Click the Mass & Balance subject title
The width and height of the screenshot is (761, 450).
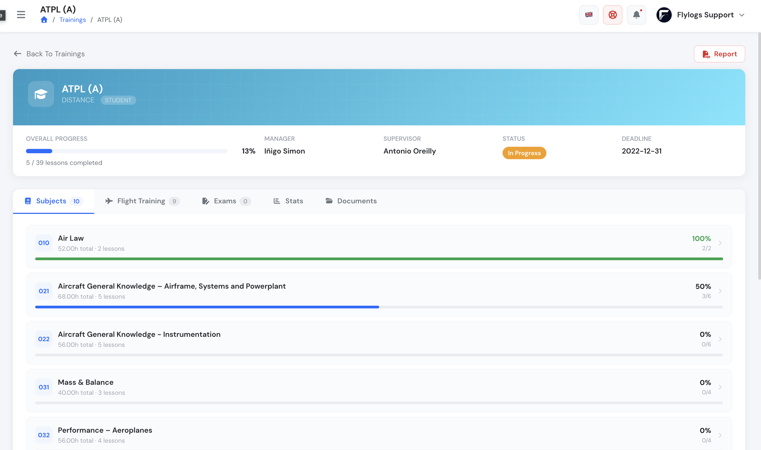[86, 382]
